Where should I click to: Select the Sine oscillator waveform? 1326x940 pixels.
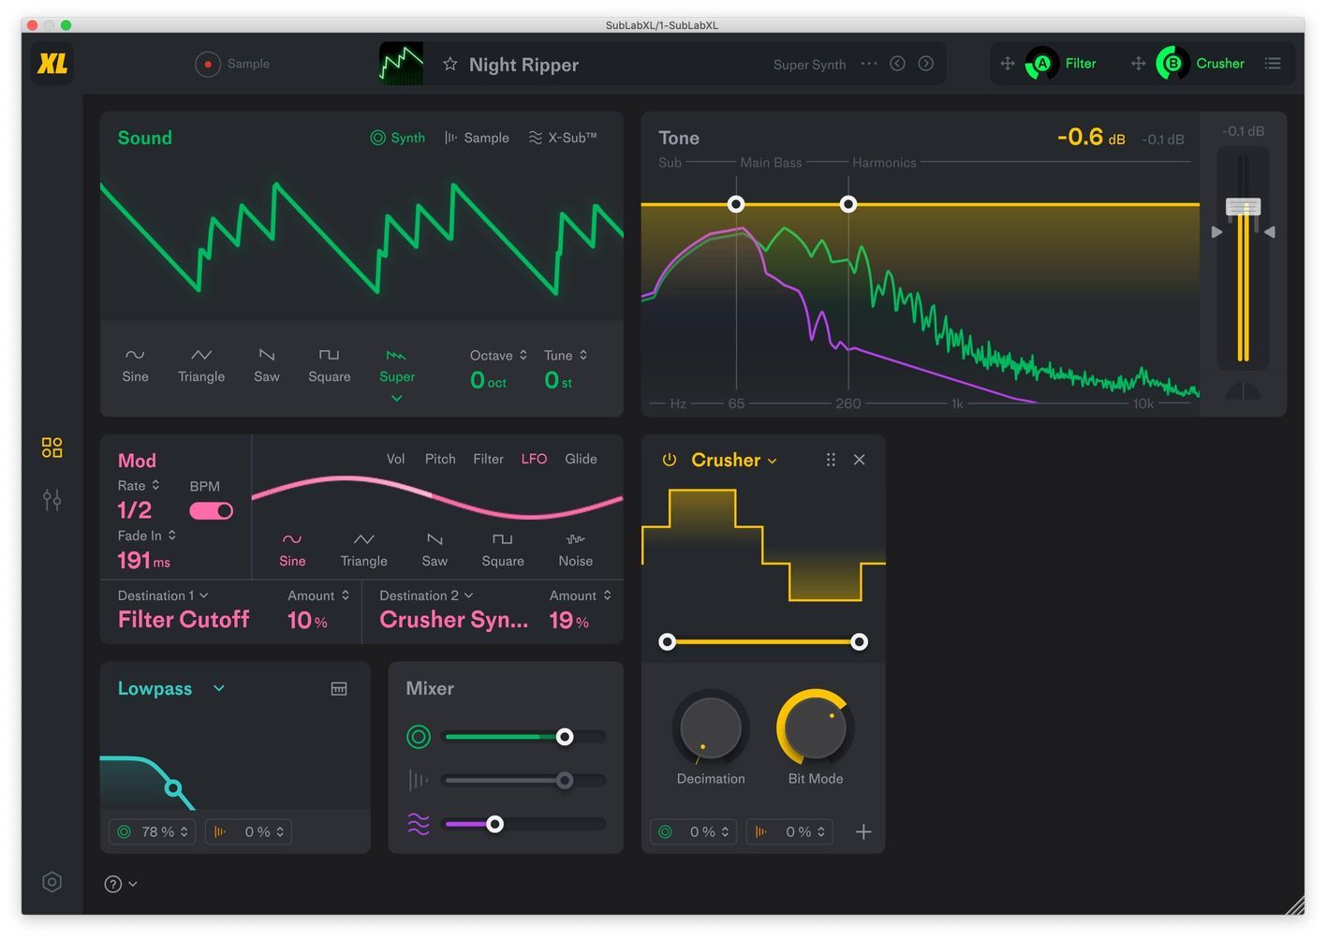coord(135,365)
